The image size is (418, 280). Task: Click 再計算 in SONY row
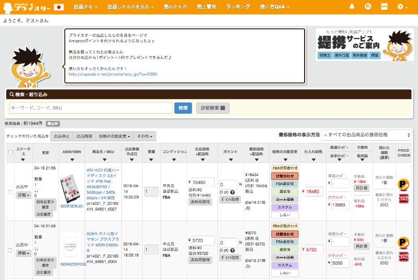tap(362, 247)
